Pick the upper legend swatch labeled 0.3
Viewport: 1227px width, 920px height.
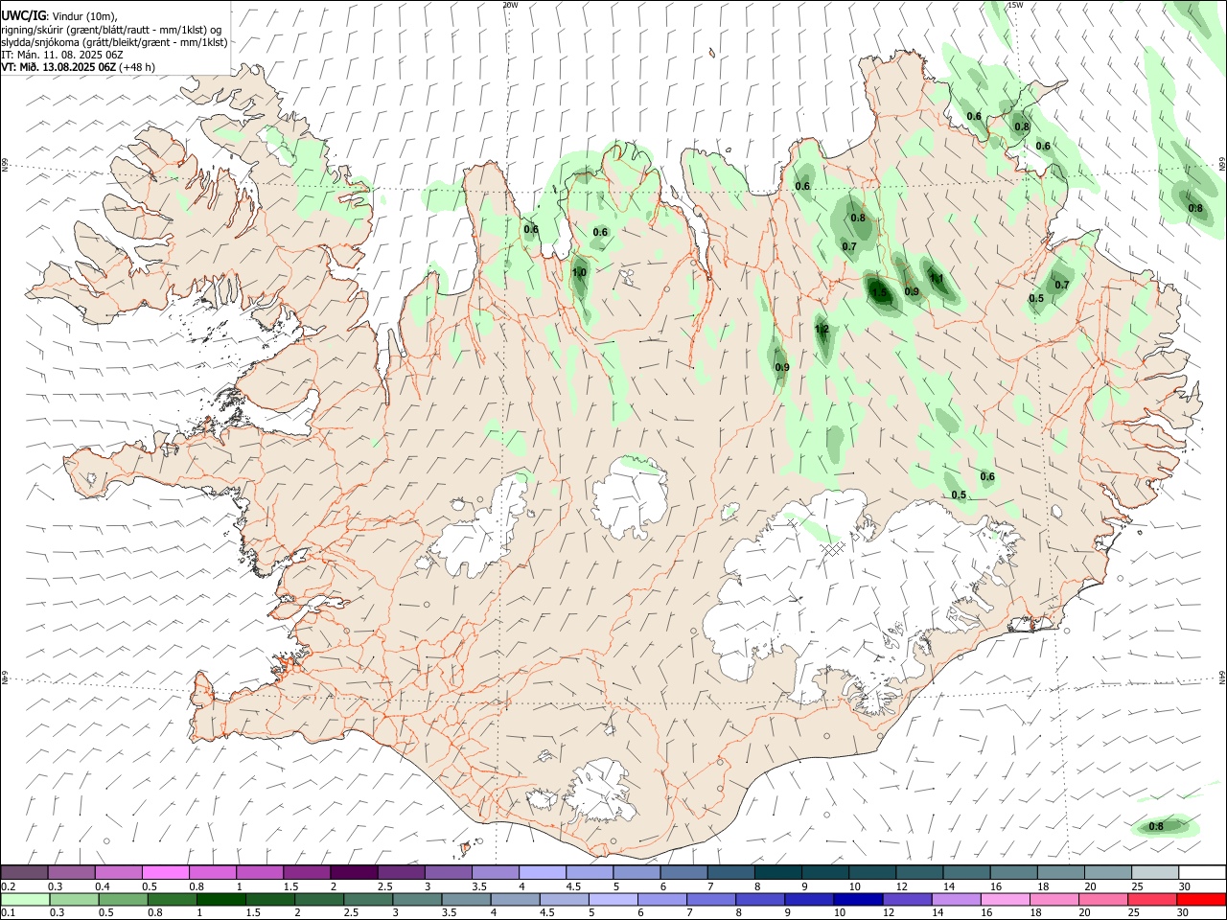point(72,872)
